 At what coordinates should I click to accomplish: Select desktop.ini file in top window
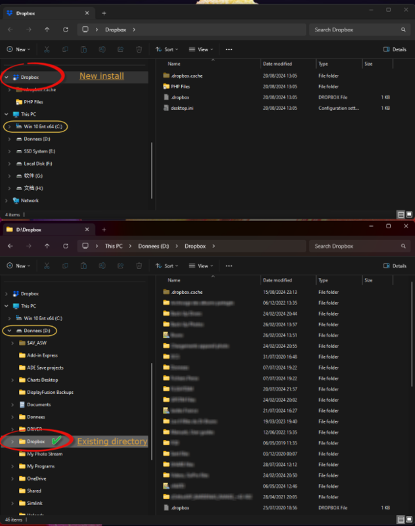click(182, 108)
